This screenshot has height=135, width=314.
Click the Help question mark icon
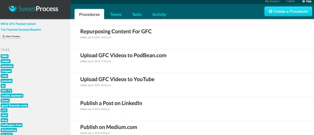[304, 2]
